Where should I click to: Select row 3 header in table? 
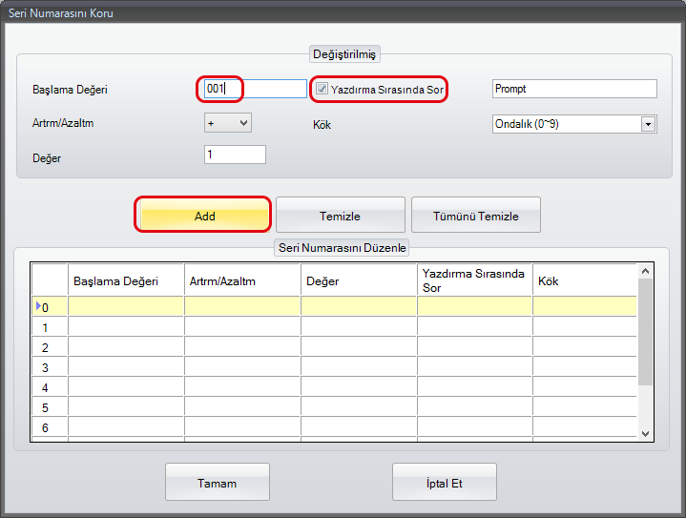[x=50, y=367]
